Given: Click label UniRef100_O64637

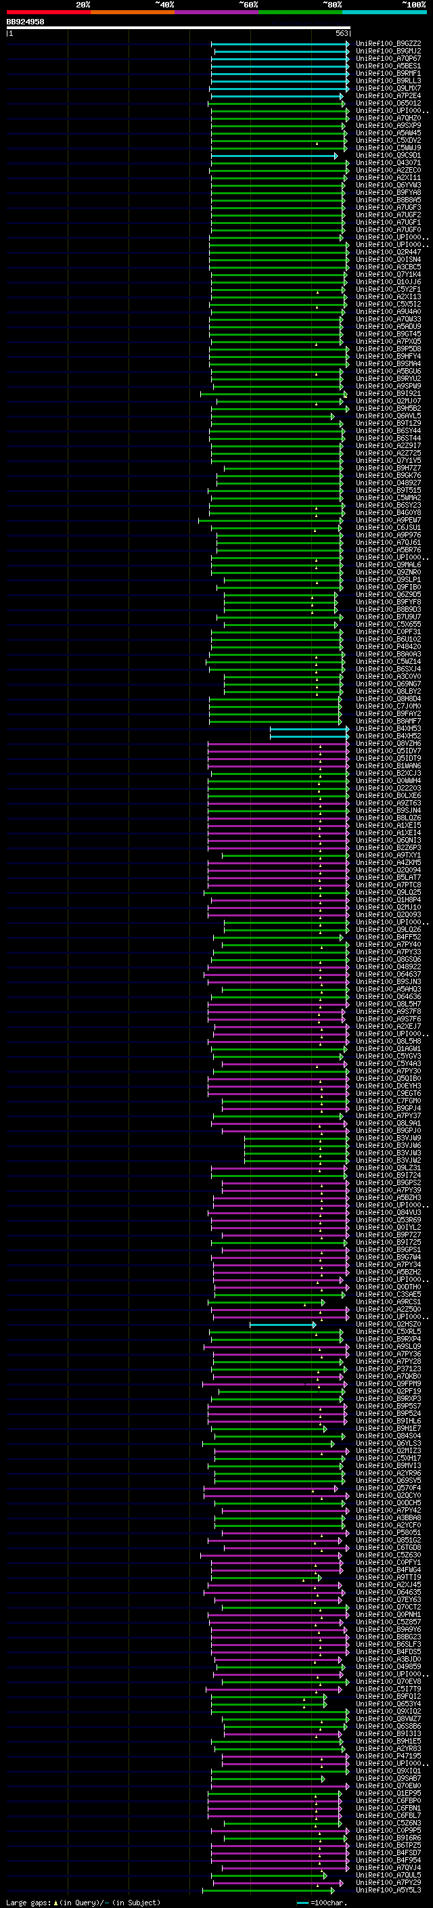Looking at the screenshot, I should pyautogui.click(x=388, y=974).
